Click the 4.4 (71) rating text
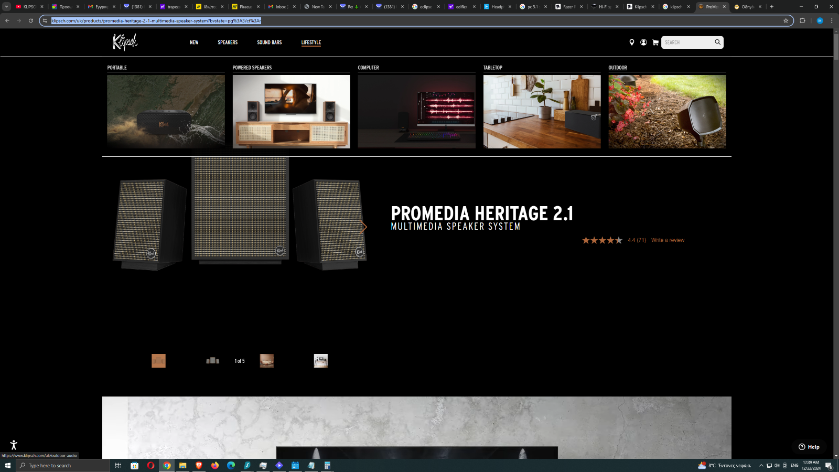Screen dimensions: 839x472 coord(637,240)
